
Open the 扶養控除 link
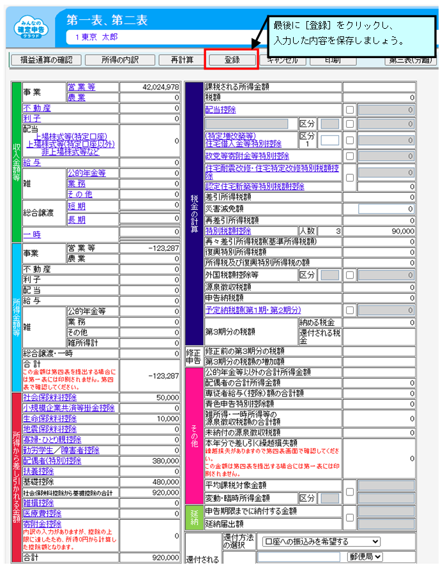[x=38, y=471]
